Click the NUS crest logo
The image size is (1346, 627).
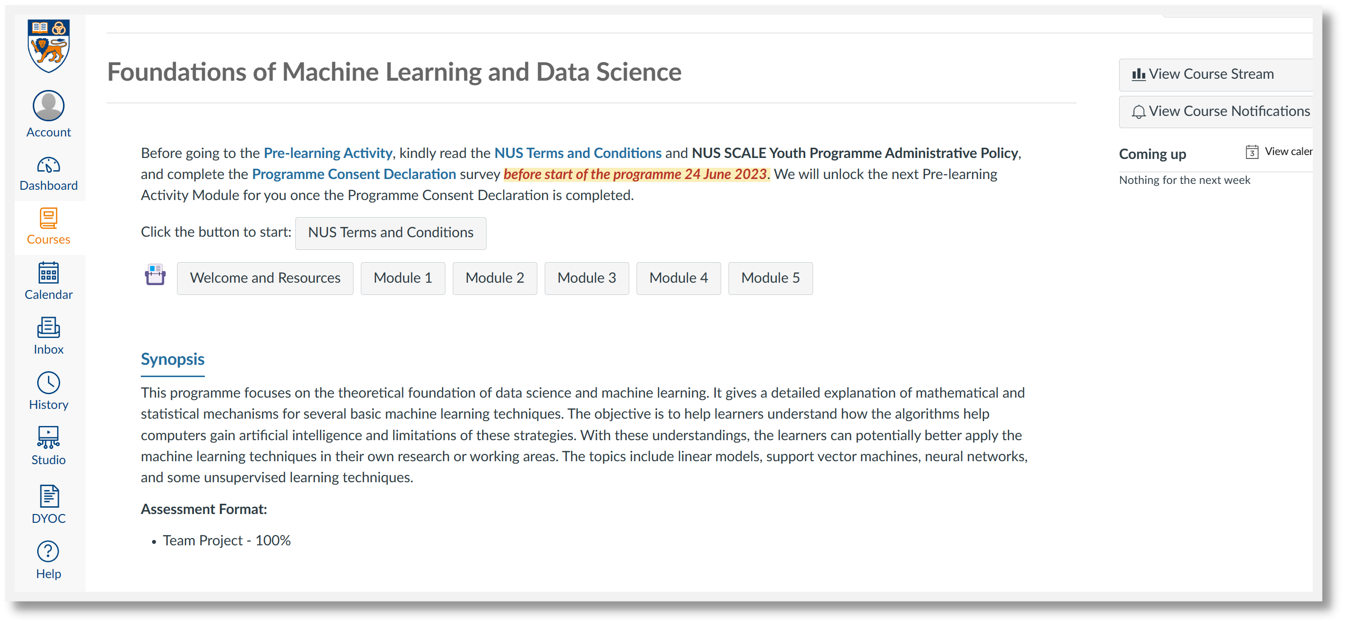click(48, 46)
